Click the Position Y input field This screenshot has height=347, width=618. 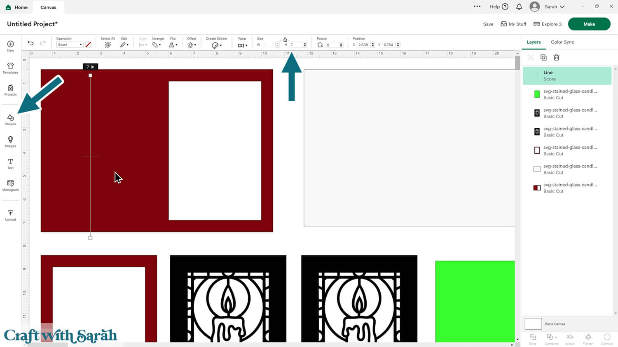[389, 45]
